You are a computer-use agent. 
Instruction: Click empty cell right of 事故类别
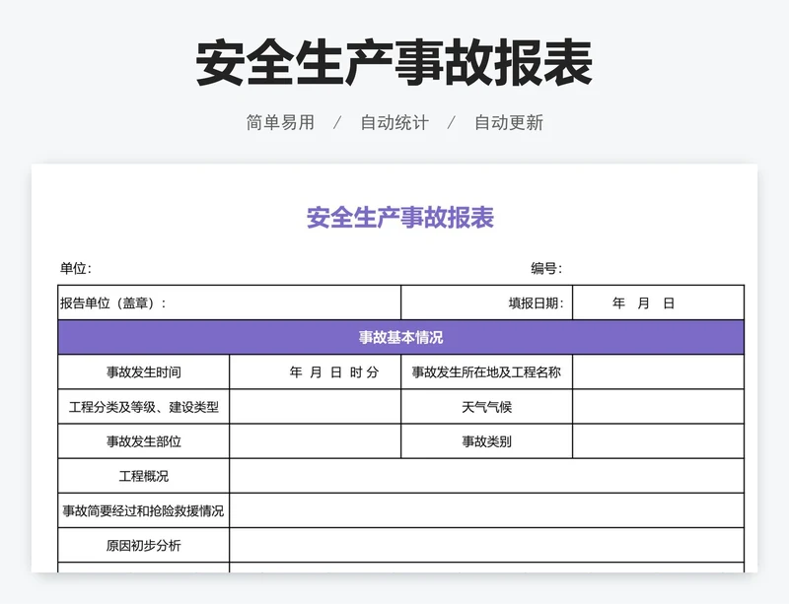[x=658, y=441]
